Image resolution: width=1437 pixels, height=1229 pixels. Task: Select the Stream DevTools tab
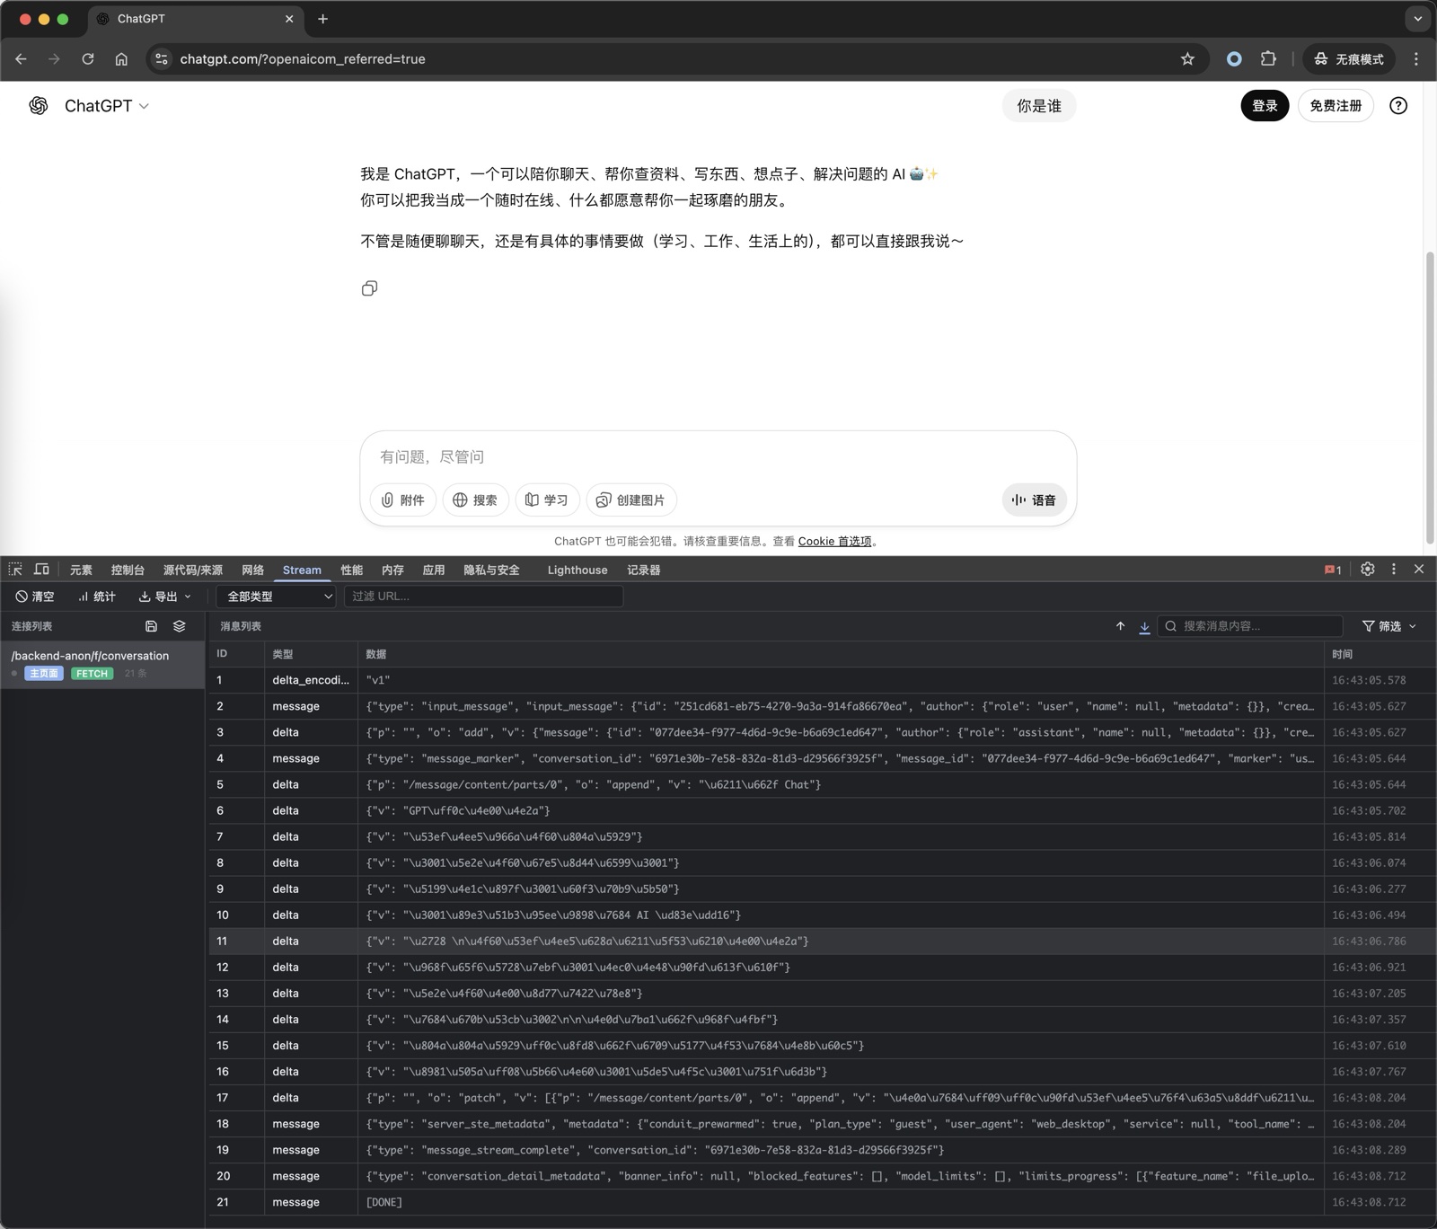click(302, 570)
